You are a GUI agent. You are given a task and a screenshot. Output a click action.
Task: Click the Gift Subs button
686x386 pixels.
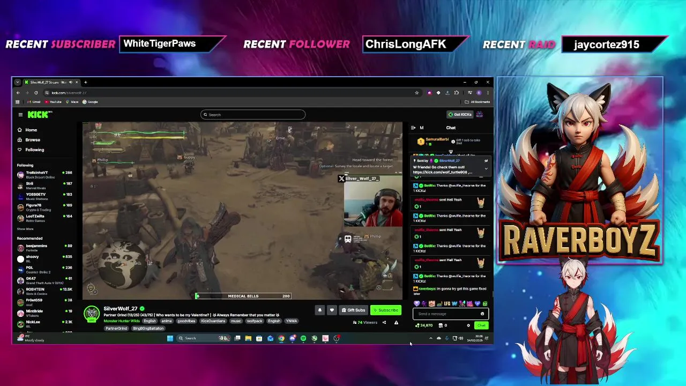point(353,310)
